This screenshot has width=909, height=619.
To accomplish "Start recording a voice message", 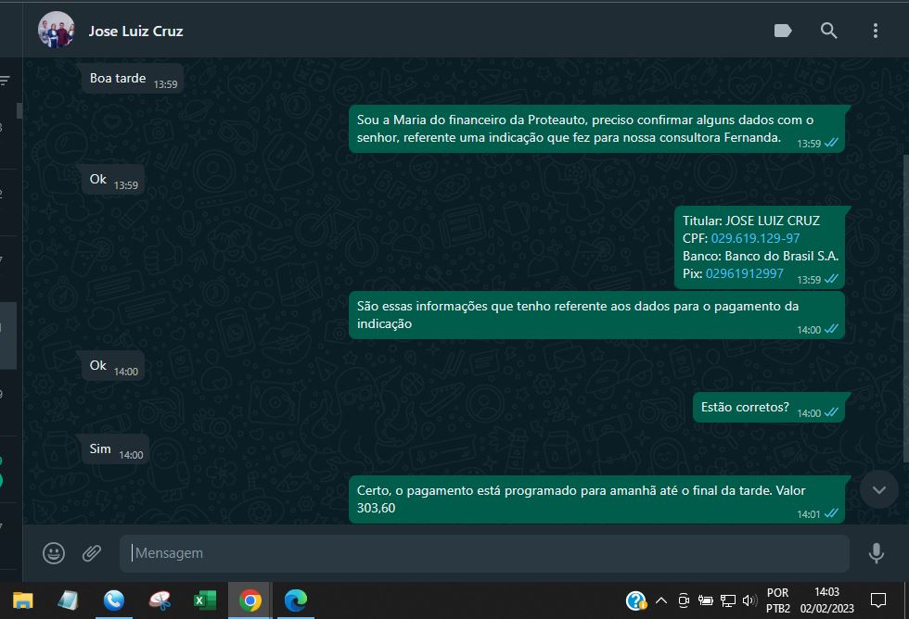I will pyautogui.click(x=876, y=553).
